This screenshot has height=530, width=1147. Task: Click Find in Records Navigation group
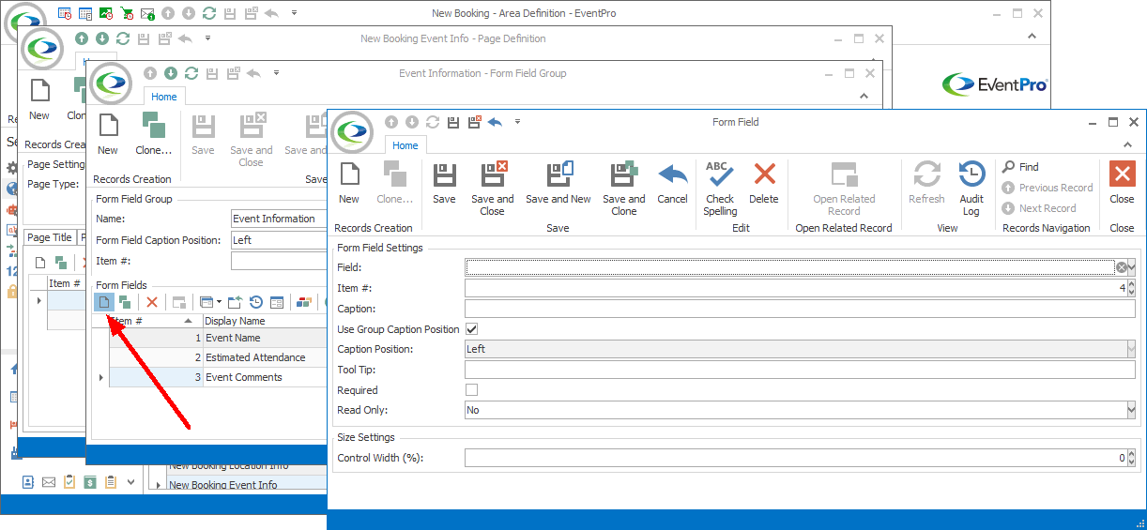point(1020,167)
